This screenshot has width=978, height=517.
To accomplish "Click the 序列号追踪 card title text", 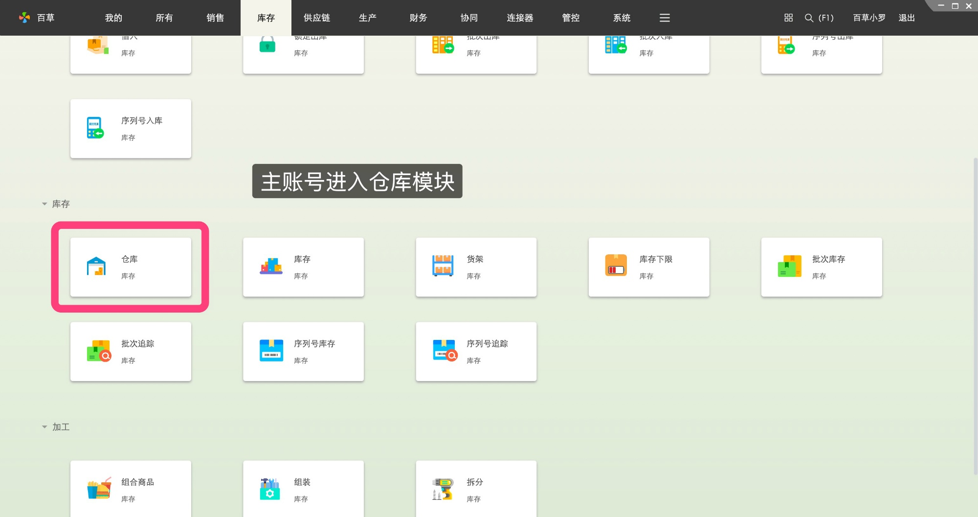I will coord(488,344).
